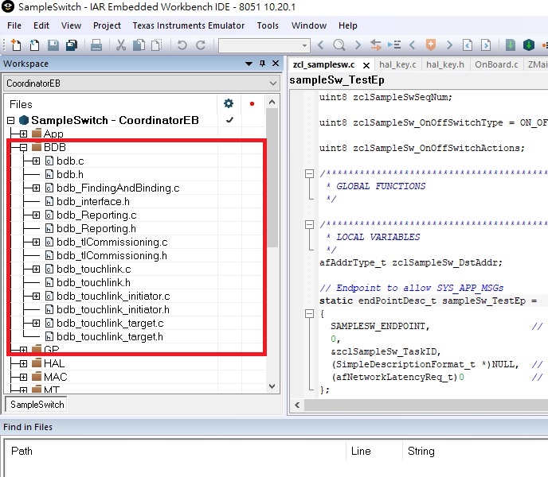Toggle Bookmark with the orange shield icon
This screenshot has width=548, height=477.
[431, 45]
